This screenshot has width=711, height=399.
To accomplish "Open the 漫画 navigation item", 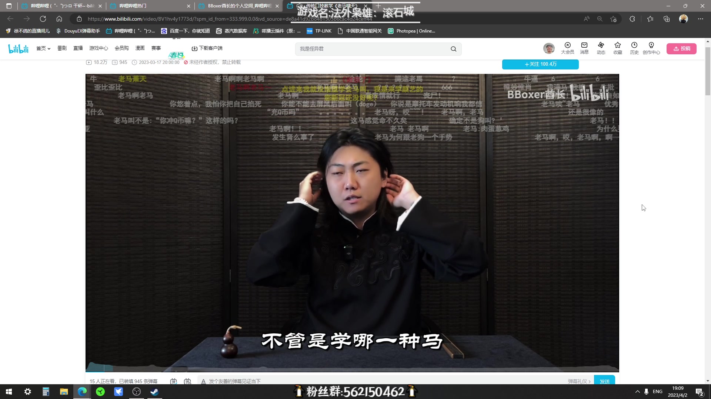I will click(140, 48).
